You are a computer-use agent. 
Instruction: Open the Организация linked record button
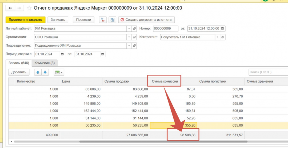coord(134,37)
